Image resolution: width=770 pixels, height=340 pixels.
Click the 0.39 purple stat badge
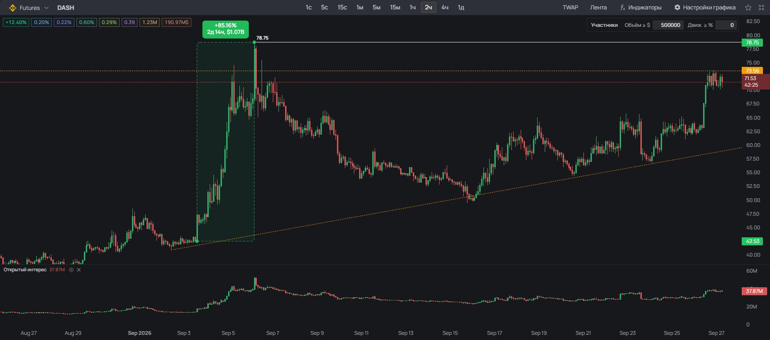(x=130, y=22)
